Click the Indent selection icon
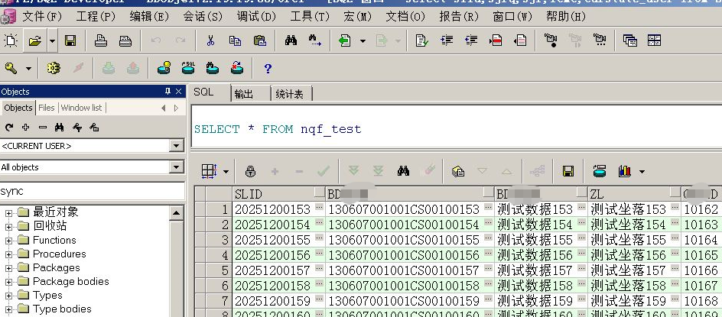Image resolution: width=722 pixels, height=317 pixels. (447, 40)
